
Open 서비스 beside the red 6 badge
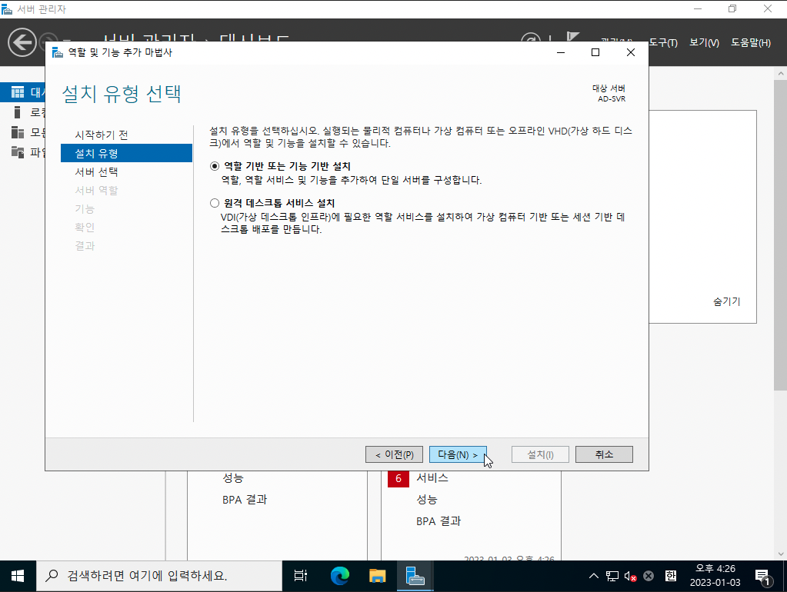click(432, 478)
